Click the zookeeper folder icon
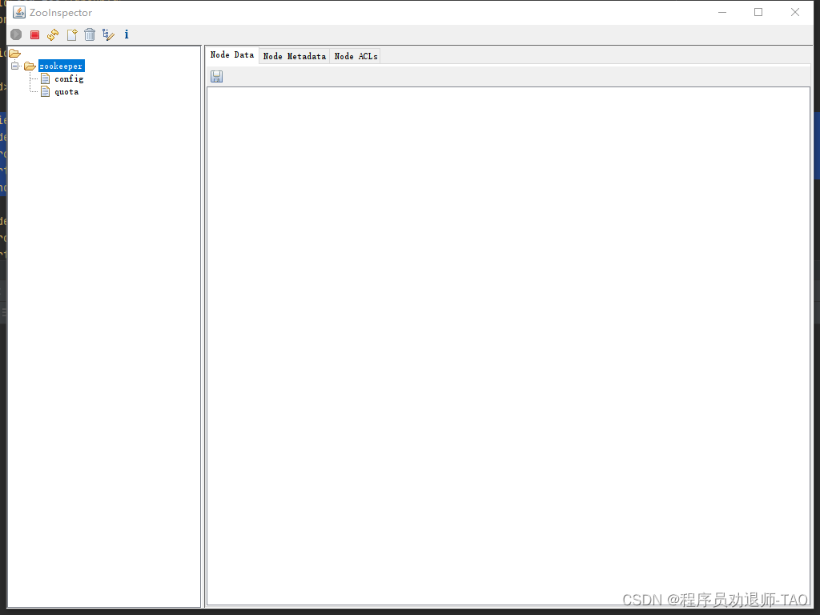The width and height of the screenshot is (820, 615). pos(30,66)
